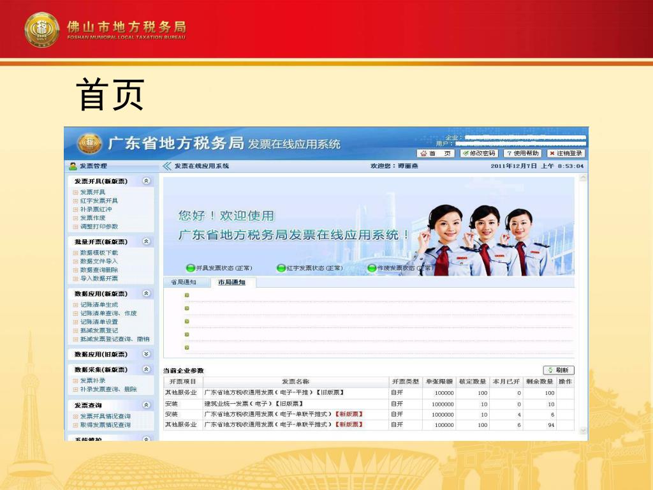Click the tree icon beside 数据模板下载
The image size is (653, 490).
[75, 253]
